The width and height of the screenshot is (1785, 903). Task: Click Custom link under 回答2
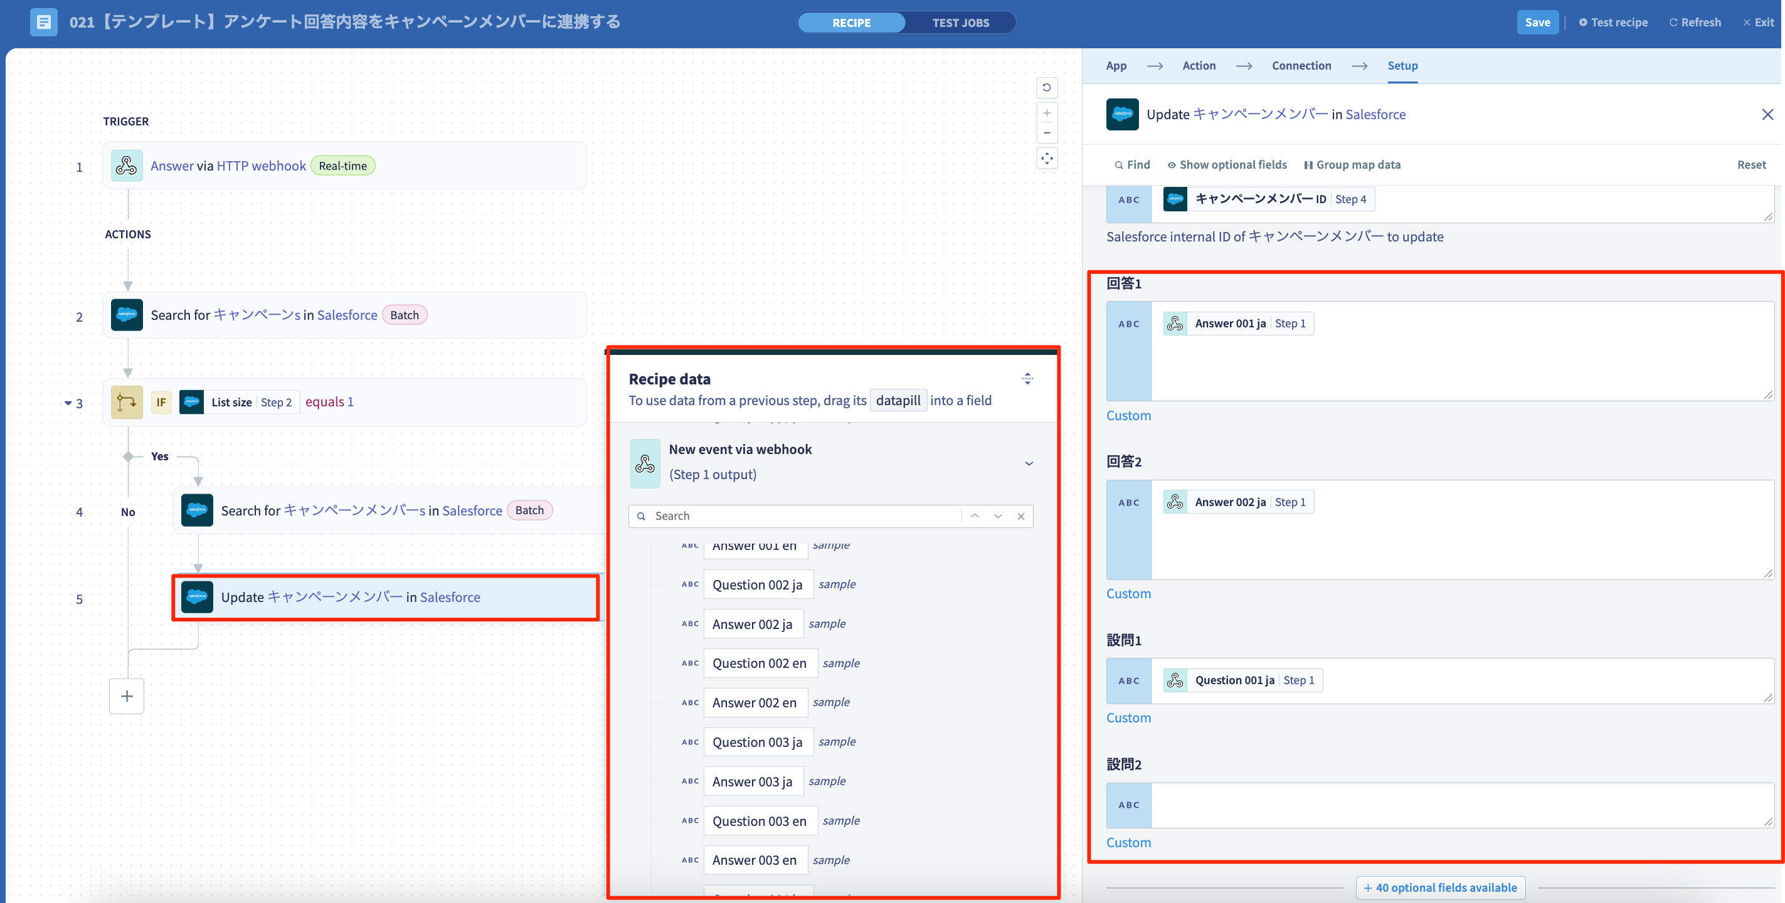pos(1128,593)
